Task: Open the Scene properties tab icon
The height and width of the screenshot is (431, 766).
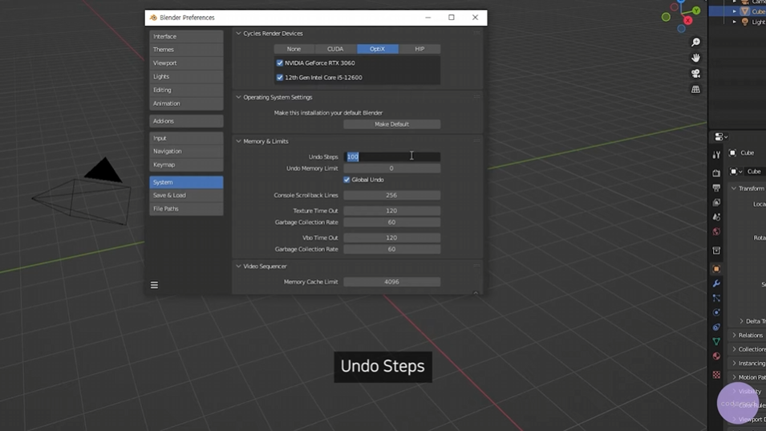Action: click(x=716, y=217)
